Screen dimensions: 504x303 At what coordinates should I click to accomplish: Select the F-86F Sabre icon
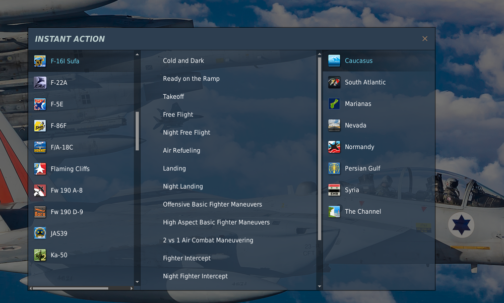click(40, 126)
